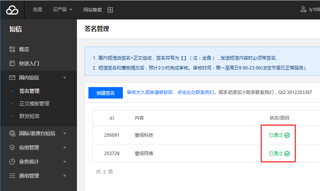Click the 国内短信 envelope icon
The image size is (320, 191).
pyautogui.click(x=12, y=78)
